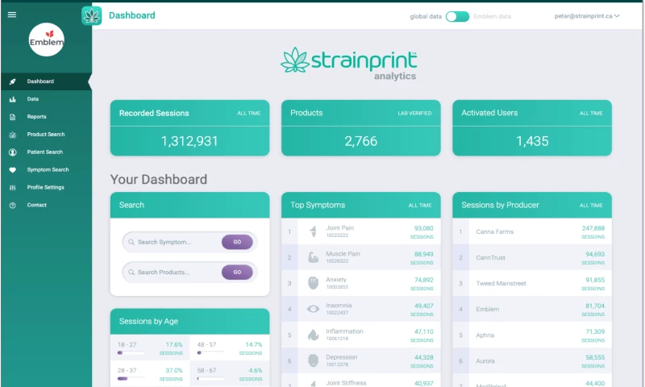Viewport: 645px width, 387px height.
Task: Select the Aurora producer row
Action: tap(532, 361)
